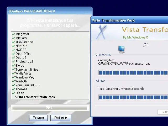Click the checkmark next to InteRes
The height and width of the screenshot is (126, 168).
pos(13,38)
